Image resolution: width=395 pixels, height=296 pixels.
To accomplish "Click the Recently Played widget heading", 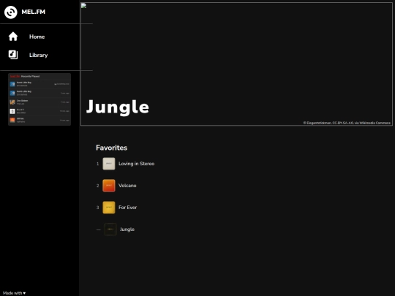I will point(30,76).
